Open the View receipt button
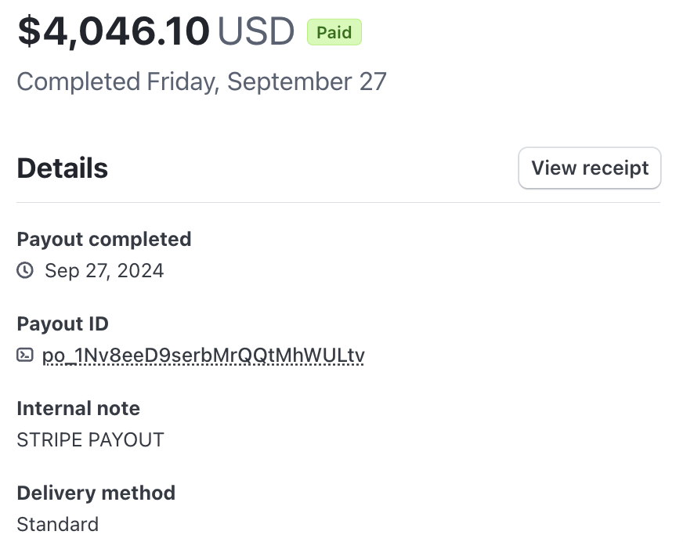683x542 pixels. click(x=589, y=168)
